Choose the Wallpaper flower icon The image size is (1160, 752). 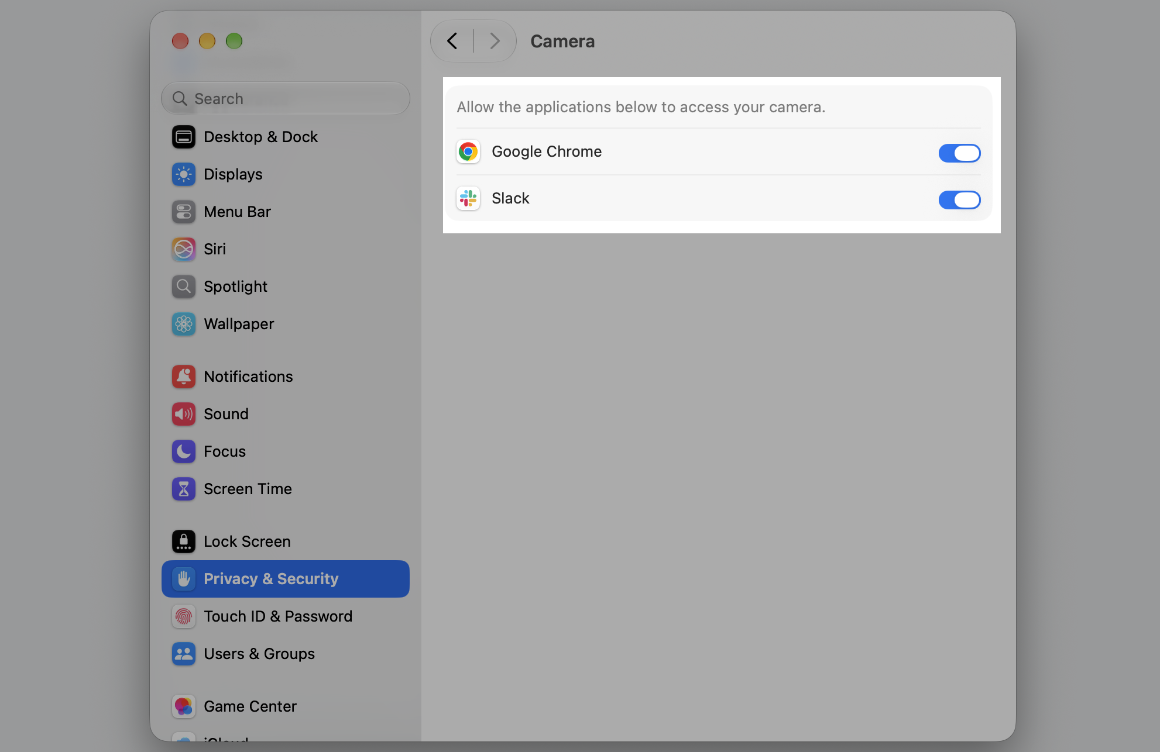click(x=184, y=324)
